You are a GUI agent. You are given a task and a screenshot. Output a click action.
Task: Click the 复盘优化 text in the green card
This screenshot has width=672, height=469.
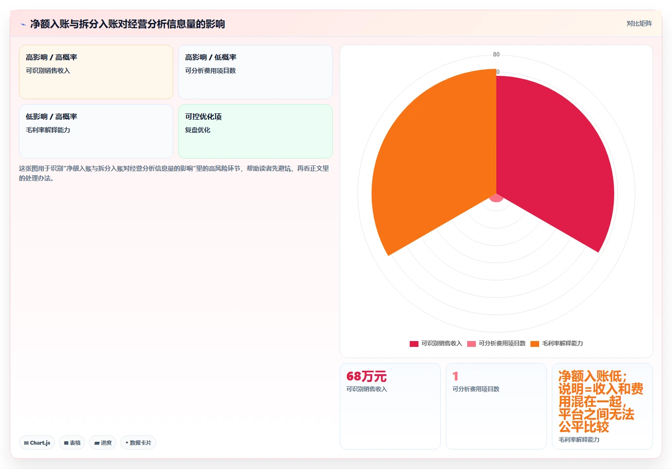[x=198, y=130]
